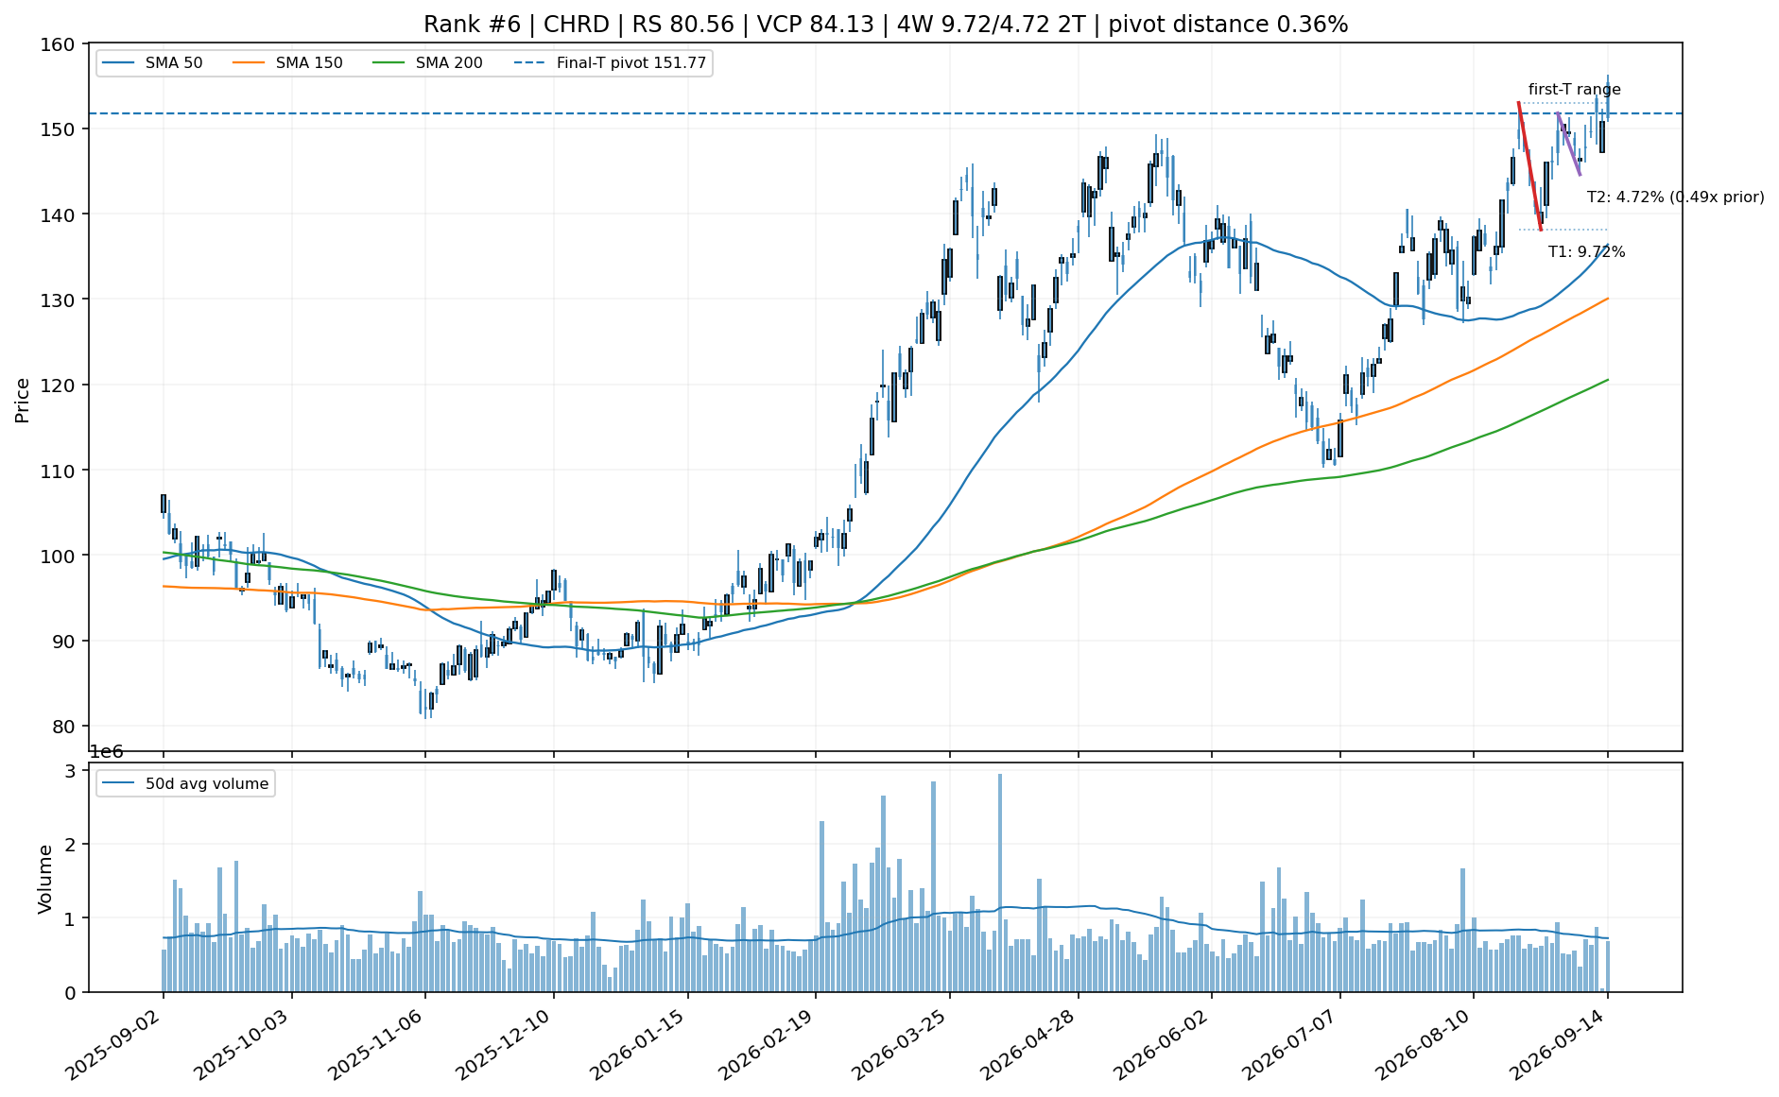Screen dimensions: 1779x1097
Task: Select the SMA 150 legend entry
Action: tap(287, 63)
